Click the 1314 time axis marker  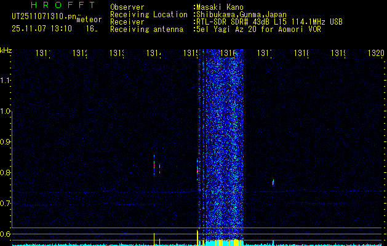[x=154, y=53]
